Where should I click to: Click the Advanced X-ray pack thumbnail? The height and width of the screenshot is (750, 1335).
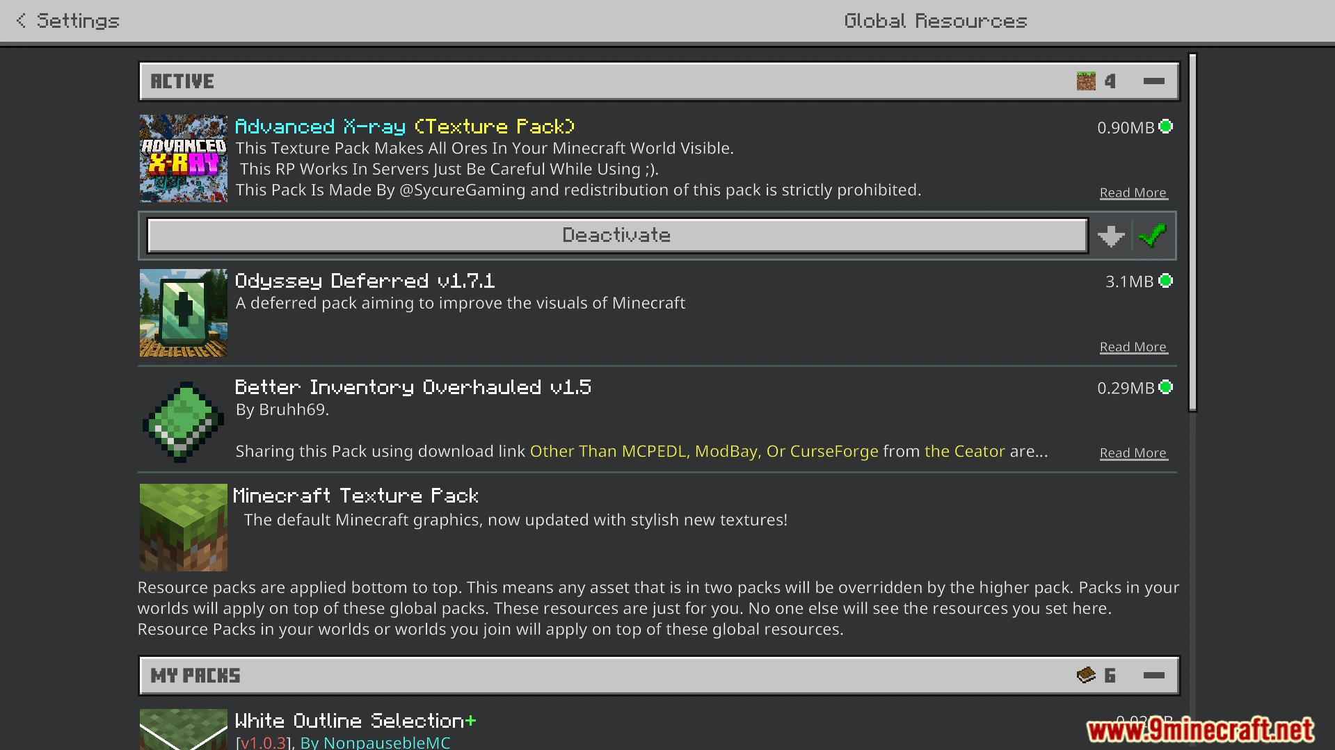(x=184, y=158)
